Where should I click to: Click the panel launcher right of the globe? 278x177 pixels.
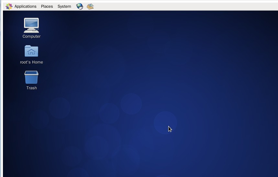[x=90, y=6]
